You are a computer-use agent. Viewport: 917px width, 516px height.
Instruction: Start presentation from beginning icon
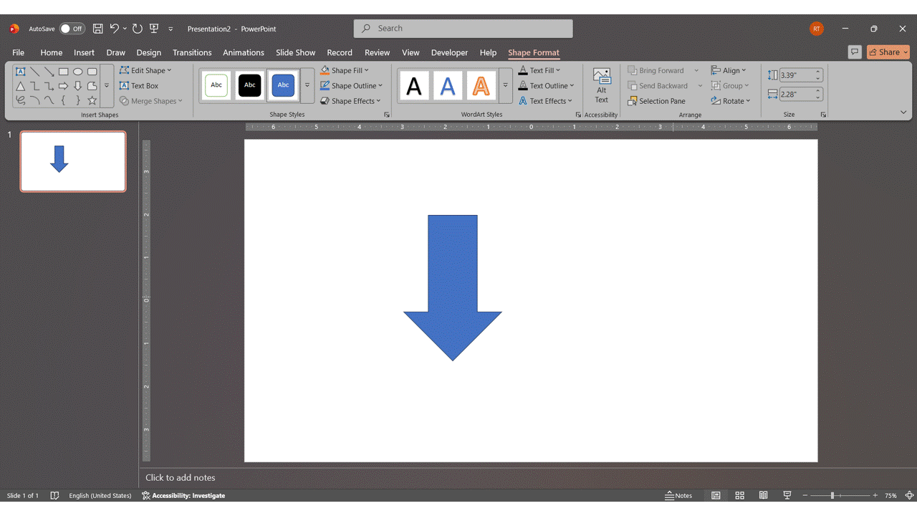(x=153, y=29)
